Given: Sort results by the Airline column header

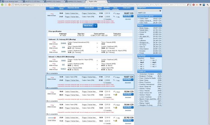Looking at the screenshot, I should pos(52,8).
